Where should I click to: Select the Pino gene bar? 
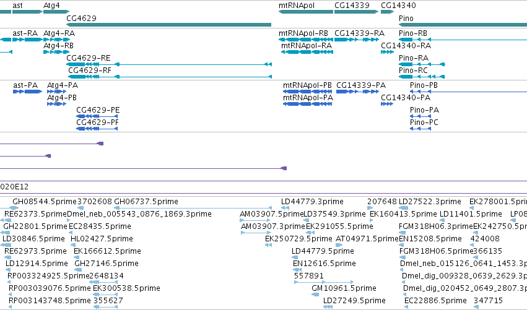(x=463, y=25)
